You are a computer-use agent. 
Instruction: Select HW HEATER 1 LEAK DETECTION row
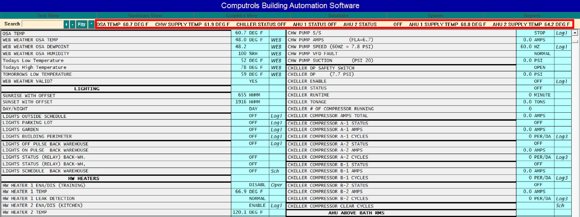[116, 199]
